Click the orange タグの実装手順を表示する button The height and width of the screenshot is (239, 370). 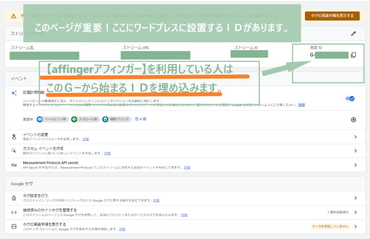coord(332,16)
